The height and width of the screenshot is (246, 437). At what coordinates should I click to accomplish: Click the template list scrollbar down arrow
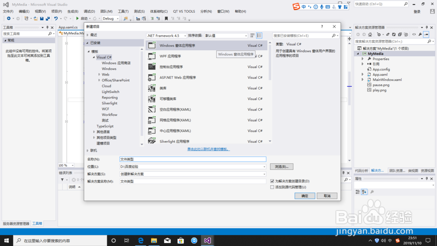[270, 141]
